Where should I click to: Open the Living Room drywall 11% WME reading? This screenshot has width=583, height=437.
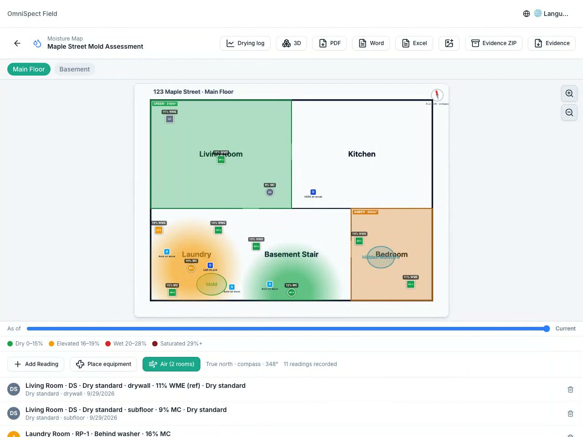(291, 389)
